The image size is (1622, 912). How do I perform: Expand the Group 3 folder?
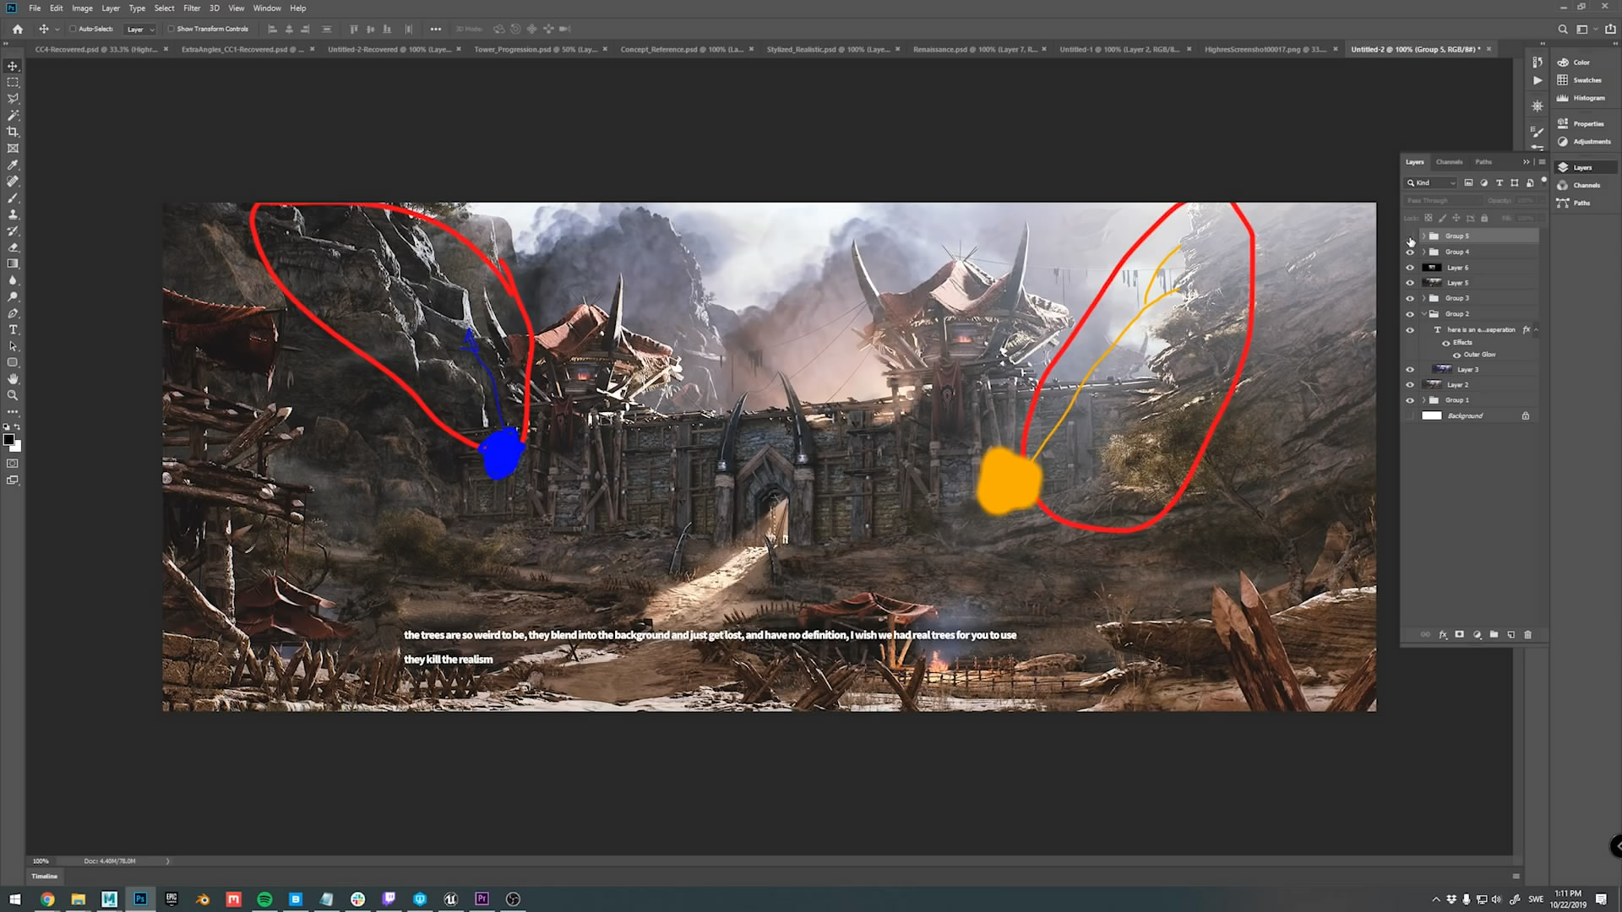pos(1423,298)
